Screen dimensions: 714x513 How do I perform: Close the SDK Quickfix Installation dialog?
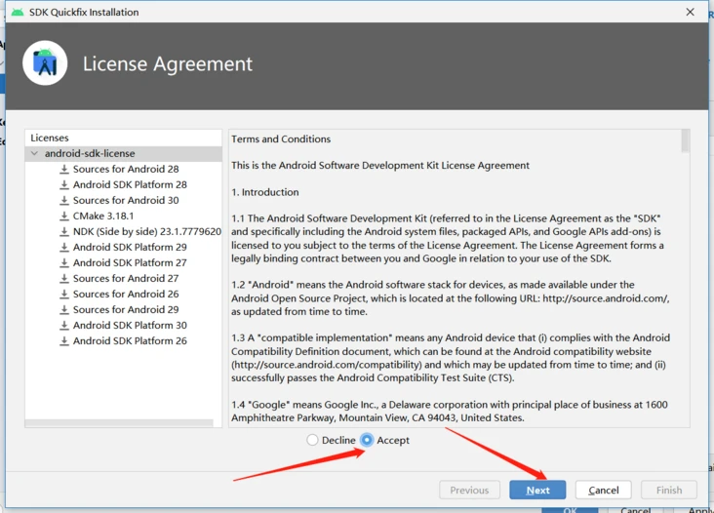coord(690,12)
